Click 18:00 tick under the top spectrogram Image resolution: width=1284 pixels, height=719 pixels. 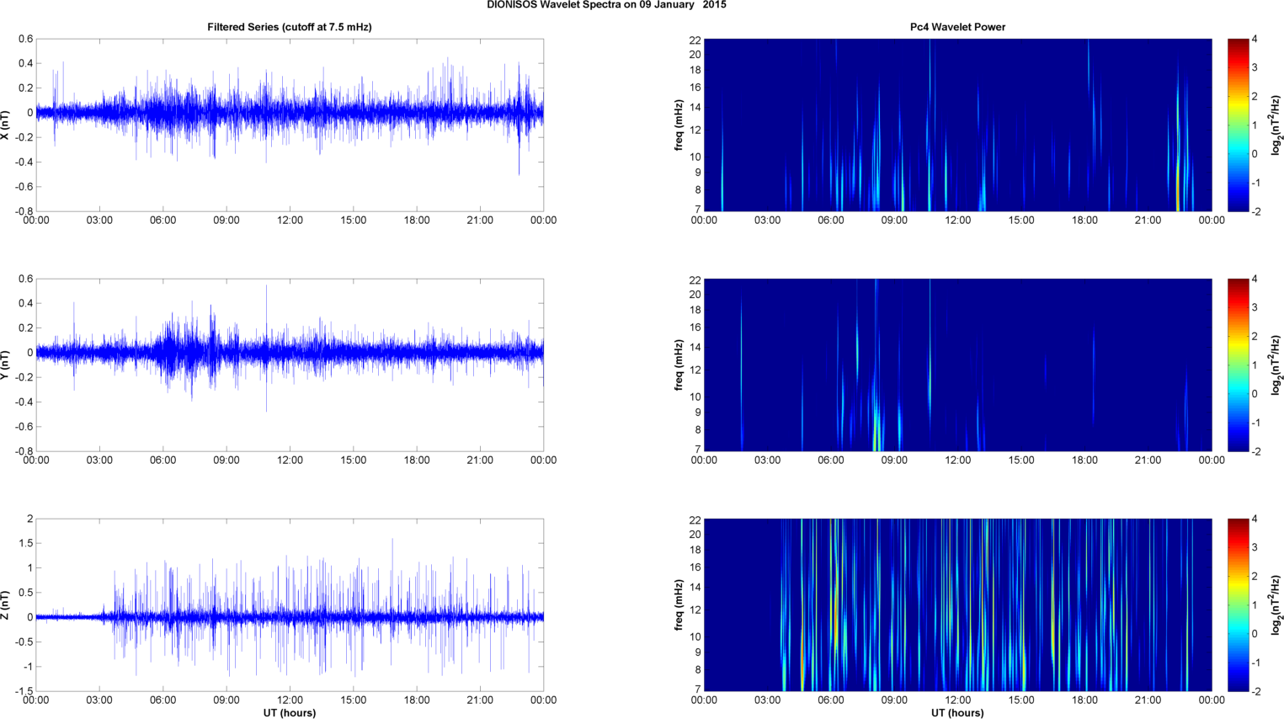click(1084, 221)
